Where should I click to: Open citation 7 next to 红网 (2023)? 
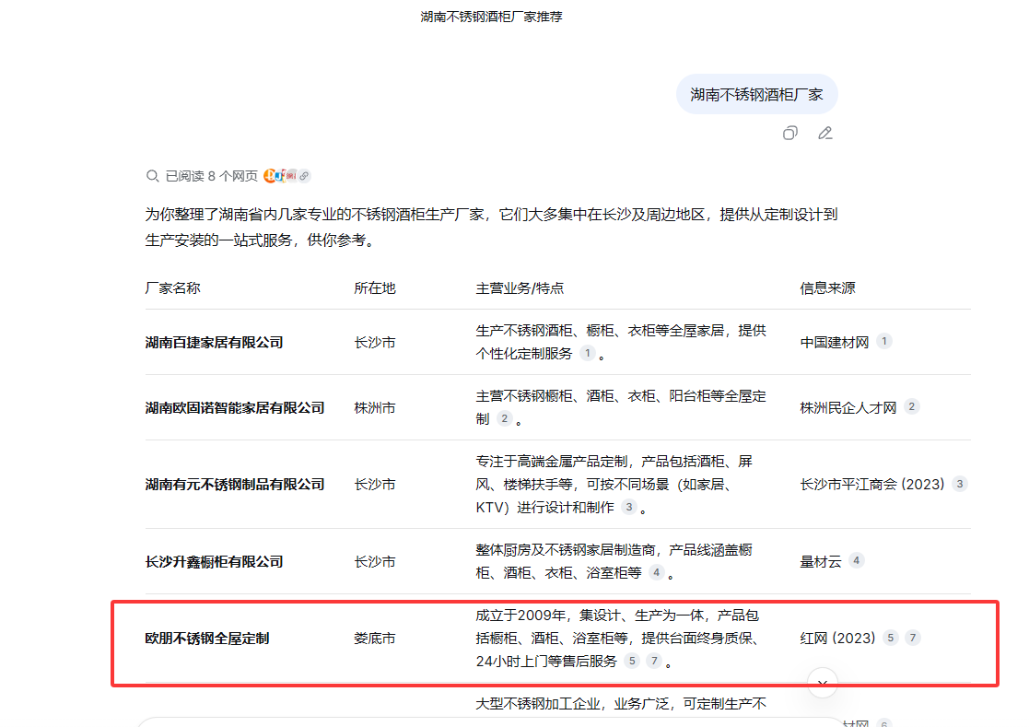click(x=912, y=638)
